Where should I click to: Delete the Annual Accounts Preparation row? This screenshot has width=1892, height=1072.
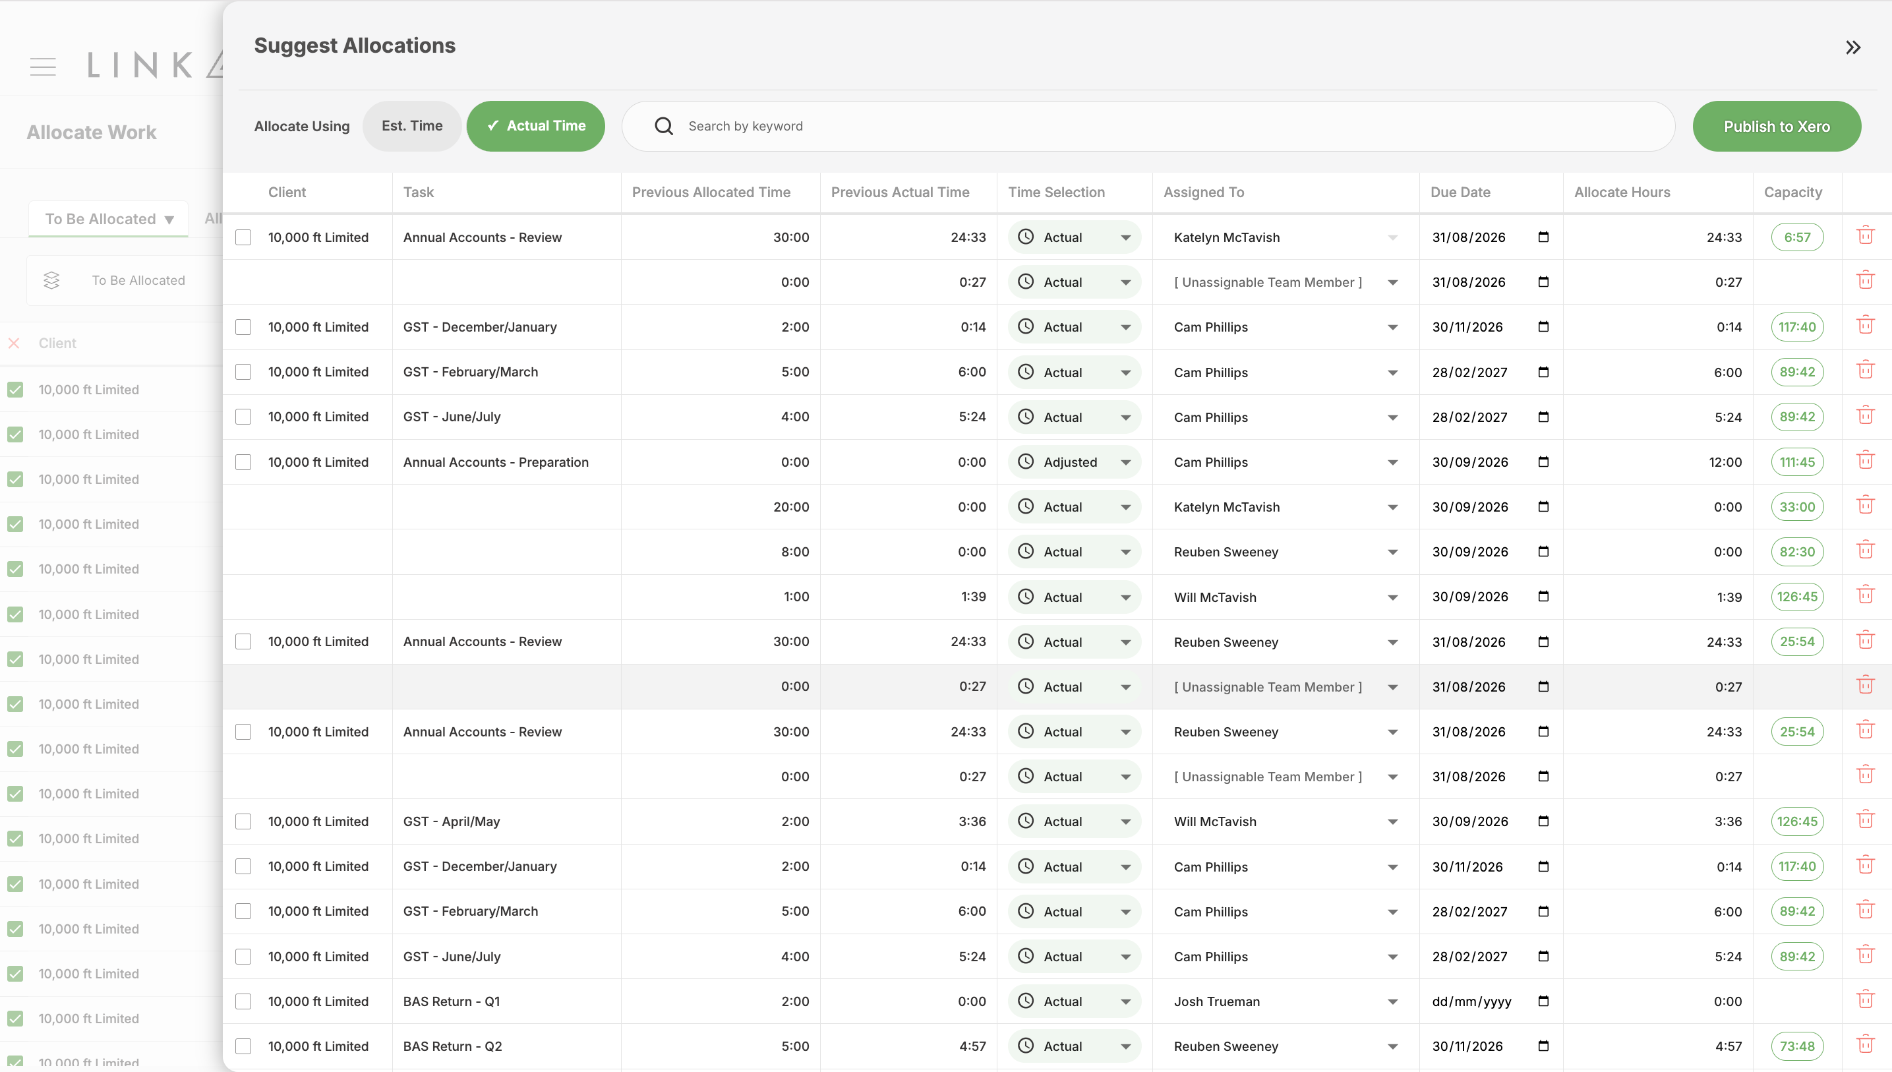(x=1866, y=460)
